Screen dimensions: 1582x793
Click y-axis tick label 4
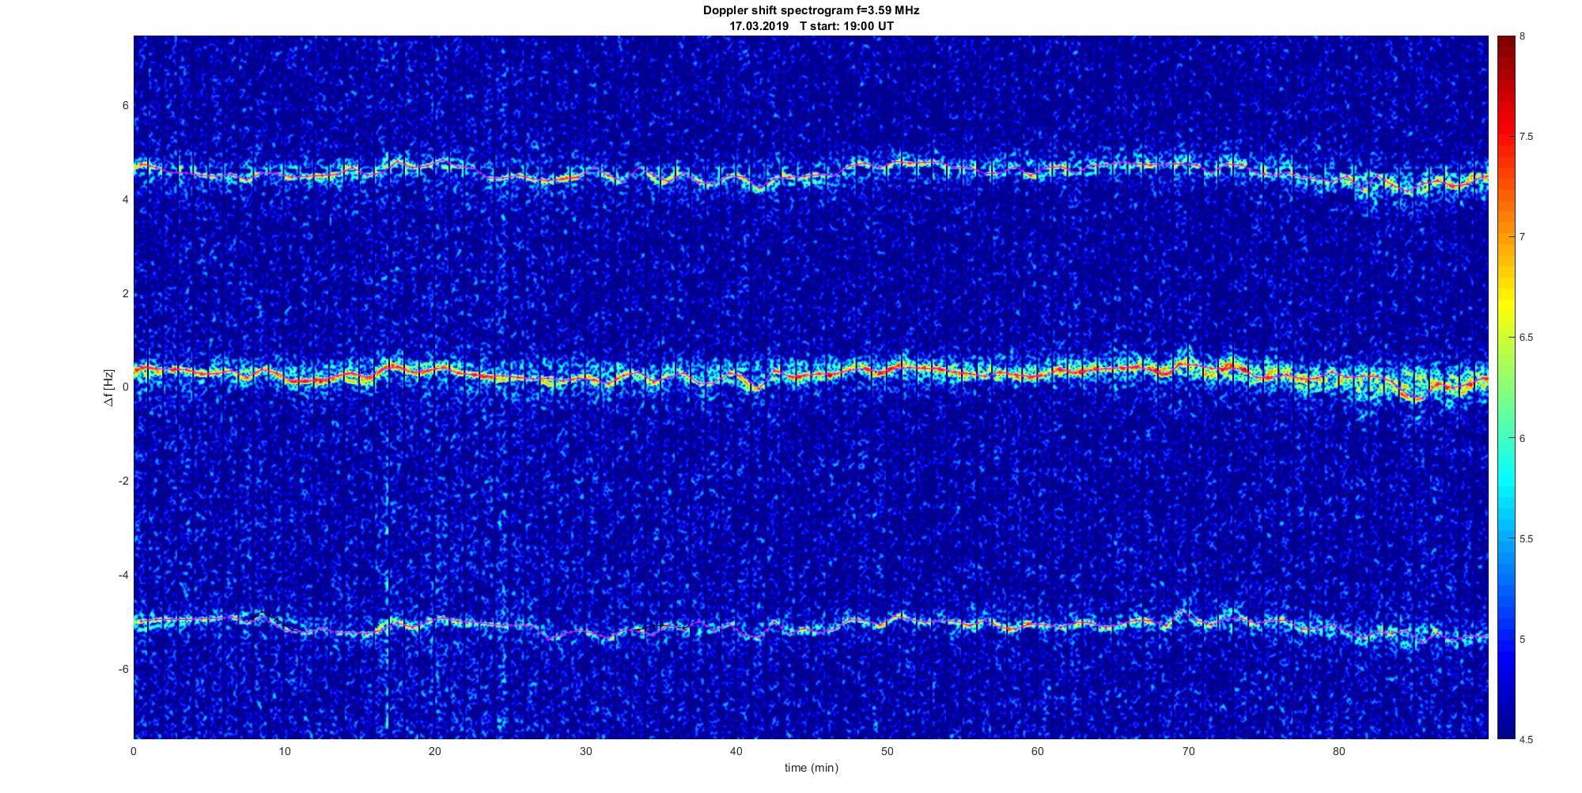coord(125,200)
